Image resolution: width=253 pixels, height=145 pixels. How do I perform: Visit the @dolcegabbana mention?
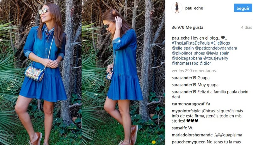[x=187, y=58]
